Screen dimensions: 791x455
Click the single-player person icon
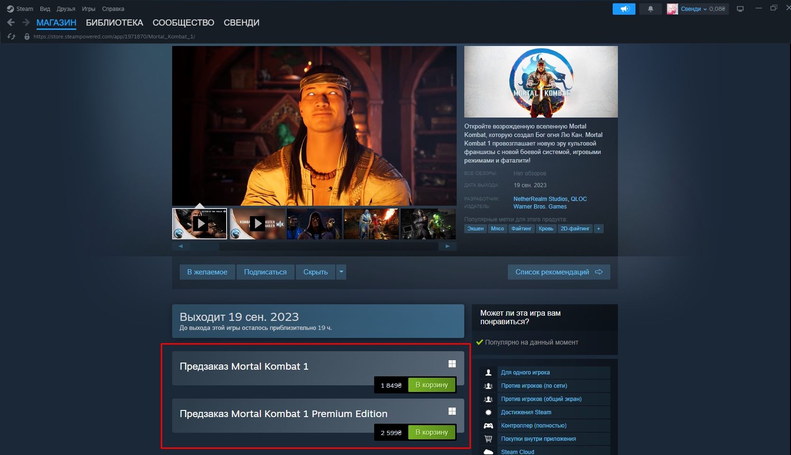(488, 373)
